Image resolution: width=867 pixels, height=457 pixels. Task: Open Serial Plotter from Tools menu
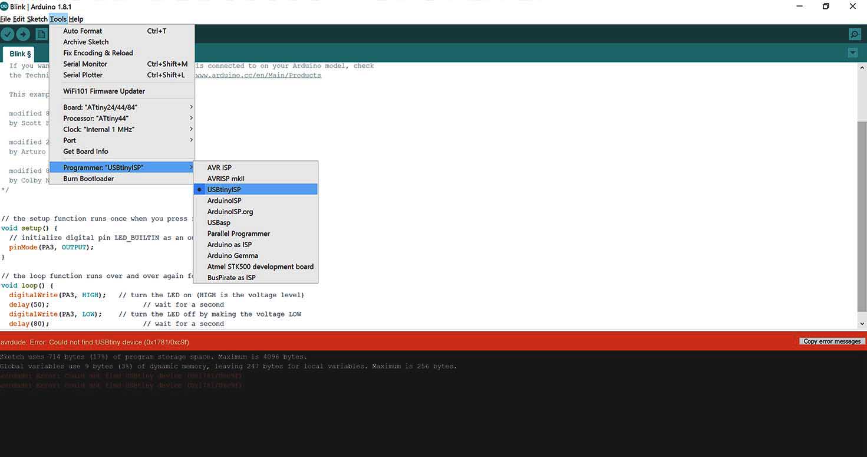coord(121,75)
